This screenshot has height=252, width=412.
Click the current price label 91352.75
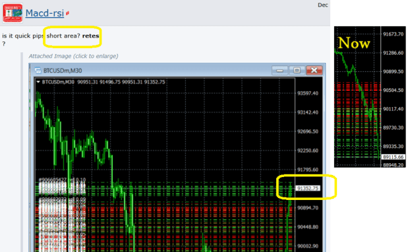click(x=308, y=188)
